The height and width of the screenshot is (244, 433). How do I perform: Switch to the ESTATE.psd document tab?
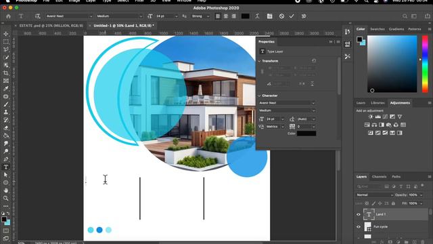tap(51, 26)
